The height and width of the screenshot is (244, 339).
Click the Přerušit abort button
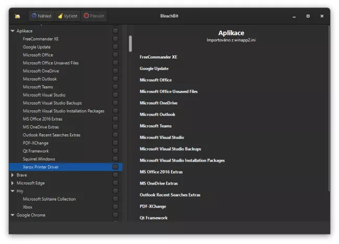click(94, 16)
